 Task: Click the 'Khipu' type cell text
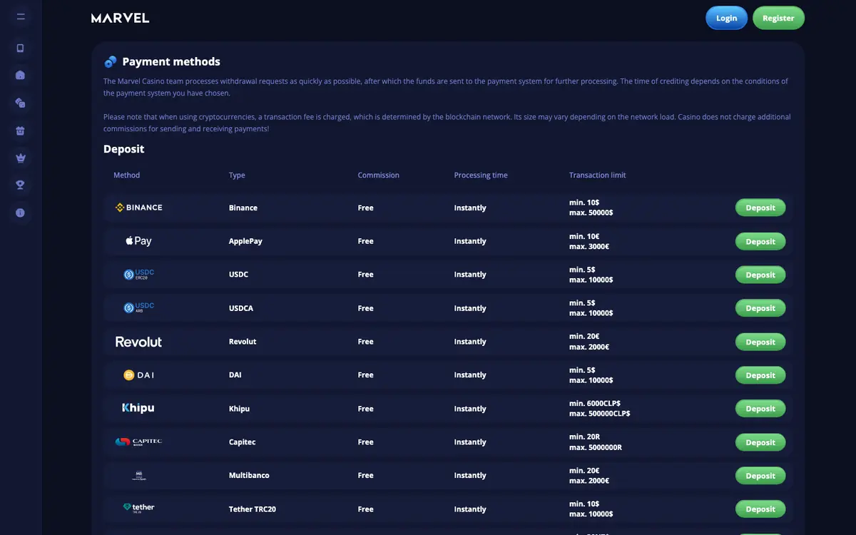click(x=239, y=409)
